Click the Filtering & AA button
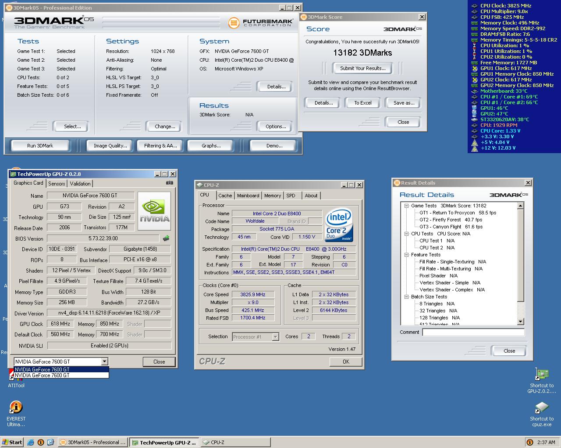 [160, 146]
